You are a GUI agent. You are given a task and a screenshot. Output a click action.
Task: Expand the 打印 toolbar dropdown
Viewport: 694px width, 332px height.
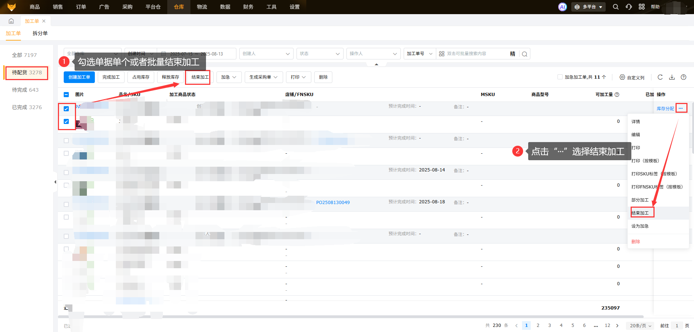298,77
